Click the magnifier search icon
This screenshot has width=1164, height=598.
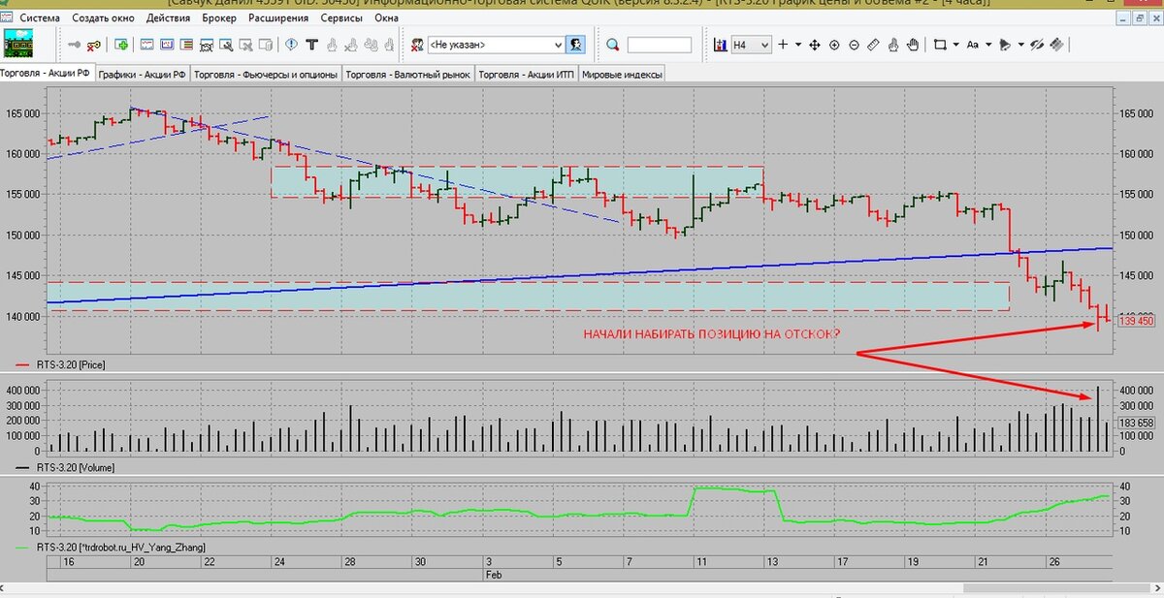click(613, 45)
